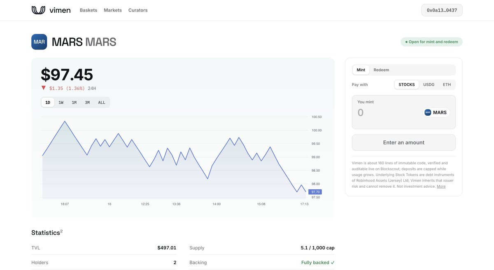Click the MARS MARS page title
The image size is (494, 270).
(84, 42)
